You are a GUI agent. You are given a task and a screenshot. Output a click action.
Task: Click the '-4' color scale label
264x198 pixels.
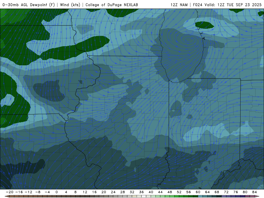click(47, 192)
